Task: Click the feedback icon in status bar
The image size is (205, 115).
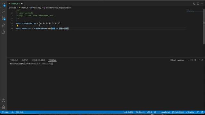Action: [x=198, y=112]
